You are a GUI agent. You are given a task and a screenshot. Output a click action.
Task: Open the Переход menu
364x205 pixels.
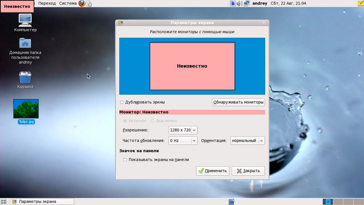(47, 3)
